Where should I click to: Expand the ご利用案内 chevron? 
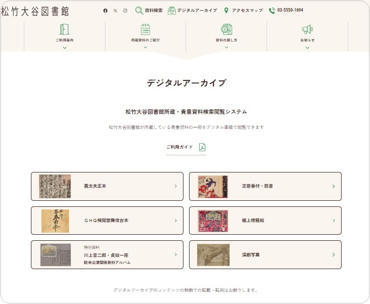tap(64, 48)
